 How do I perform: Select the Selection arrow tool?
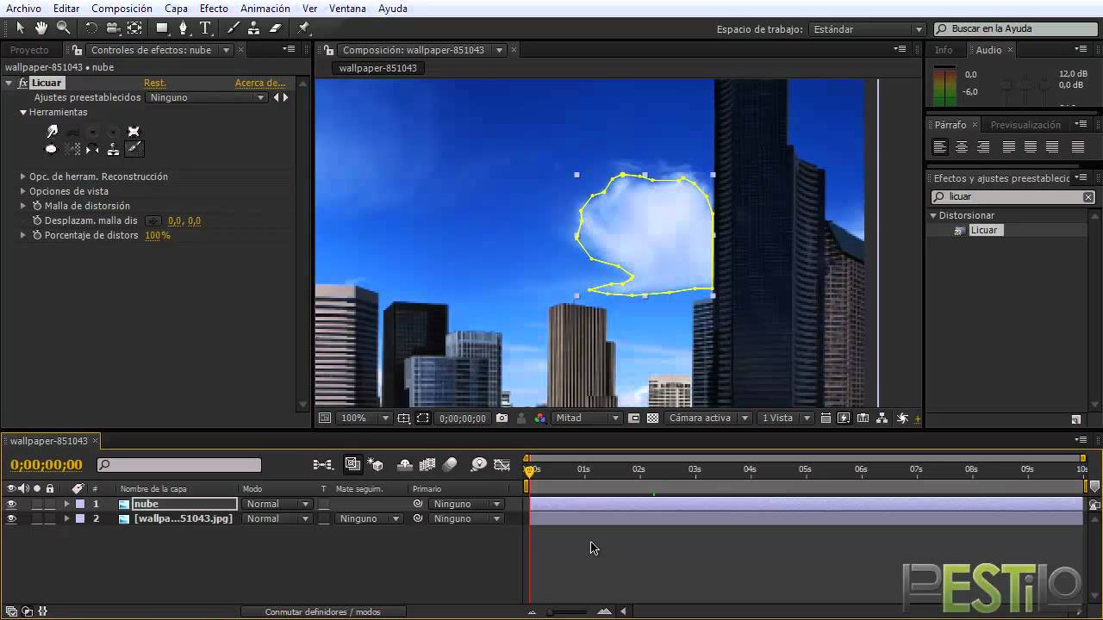coord(21,28)
